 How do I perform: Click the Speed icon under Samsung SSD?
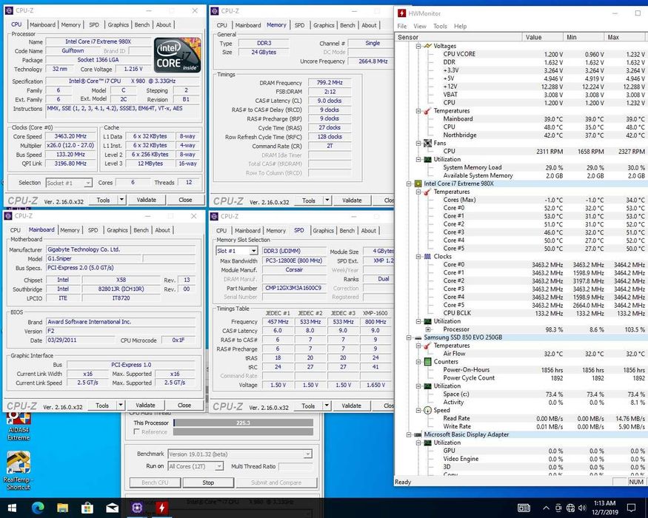tap(428, 410)
